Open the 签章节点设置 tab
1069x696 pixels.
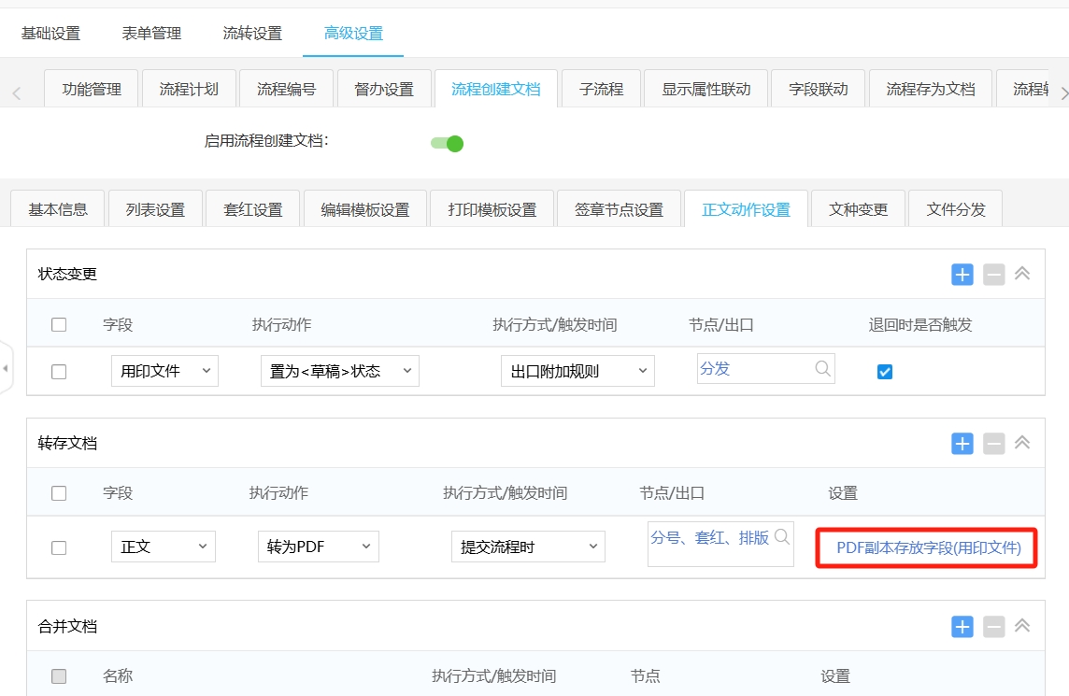tap(619, 209)
